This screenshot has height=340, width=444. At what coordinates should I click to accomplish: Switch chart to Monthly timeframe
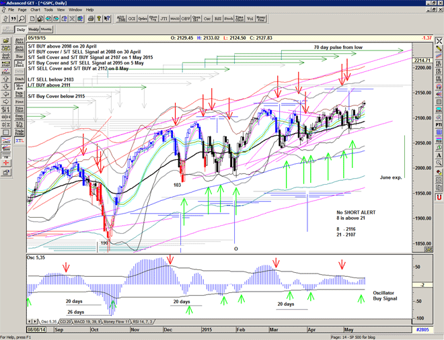(x=46, y=30)
